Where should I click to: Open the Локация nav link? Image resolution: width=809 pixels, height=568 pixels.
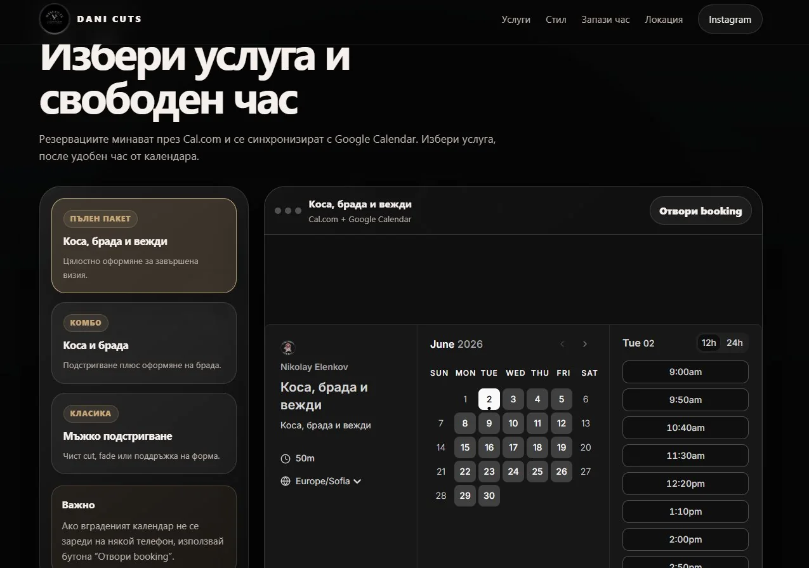[x=664, y=19]
